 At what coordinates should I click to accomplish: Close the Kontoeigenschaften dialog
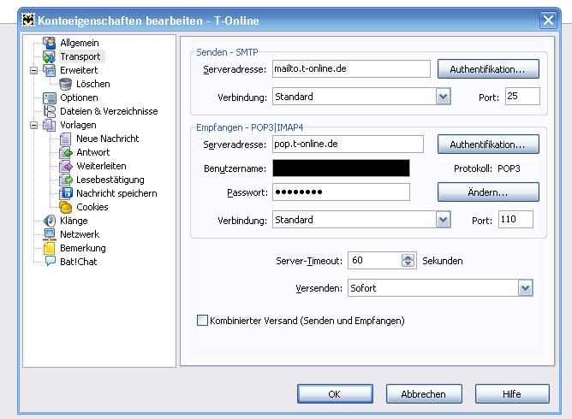(x=548, y=20)
